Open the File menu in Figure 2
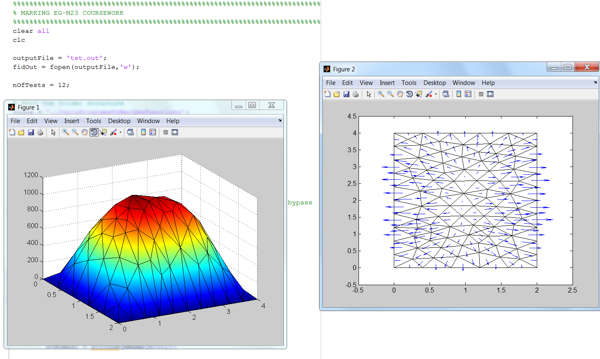 point(331,83)
